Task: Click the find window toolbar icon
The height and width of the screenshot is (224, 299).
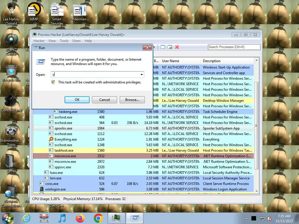Action: pos(163,47)
